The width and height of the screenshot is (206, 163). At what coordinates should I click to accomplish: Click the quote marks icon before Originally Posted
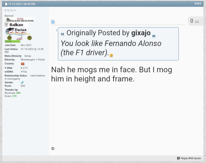pos(62,34)
